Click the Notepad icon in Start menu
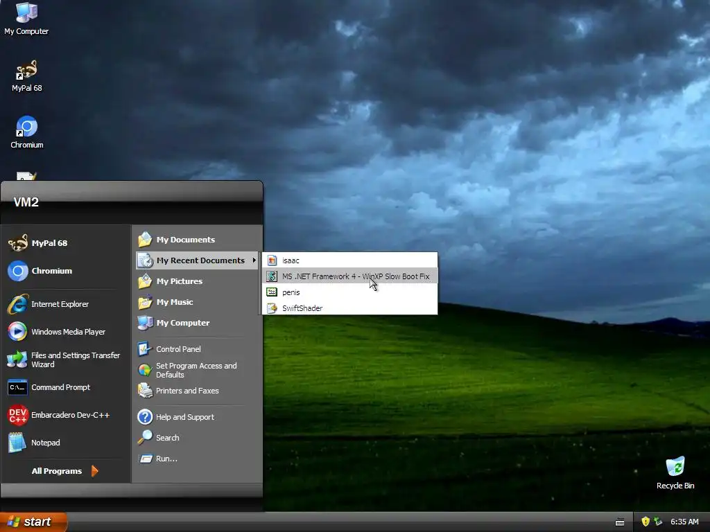The width and height of the screenshot is (710, 532). tap(17, 443)
